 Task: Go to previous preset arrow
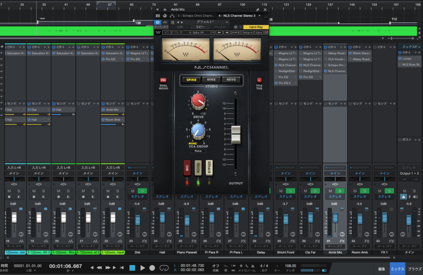(x=178, y=22)
